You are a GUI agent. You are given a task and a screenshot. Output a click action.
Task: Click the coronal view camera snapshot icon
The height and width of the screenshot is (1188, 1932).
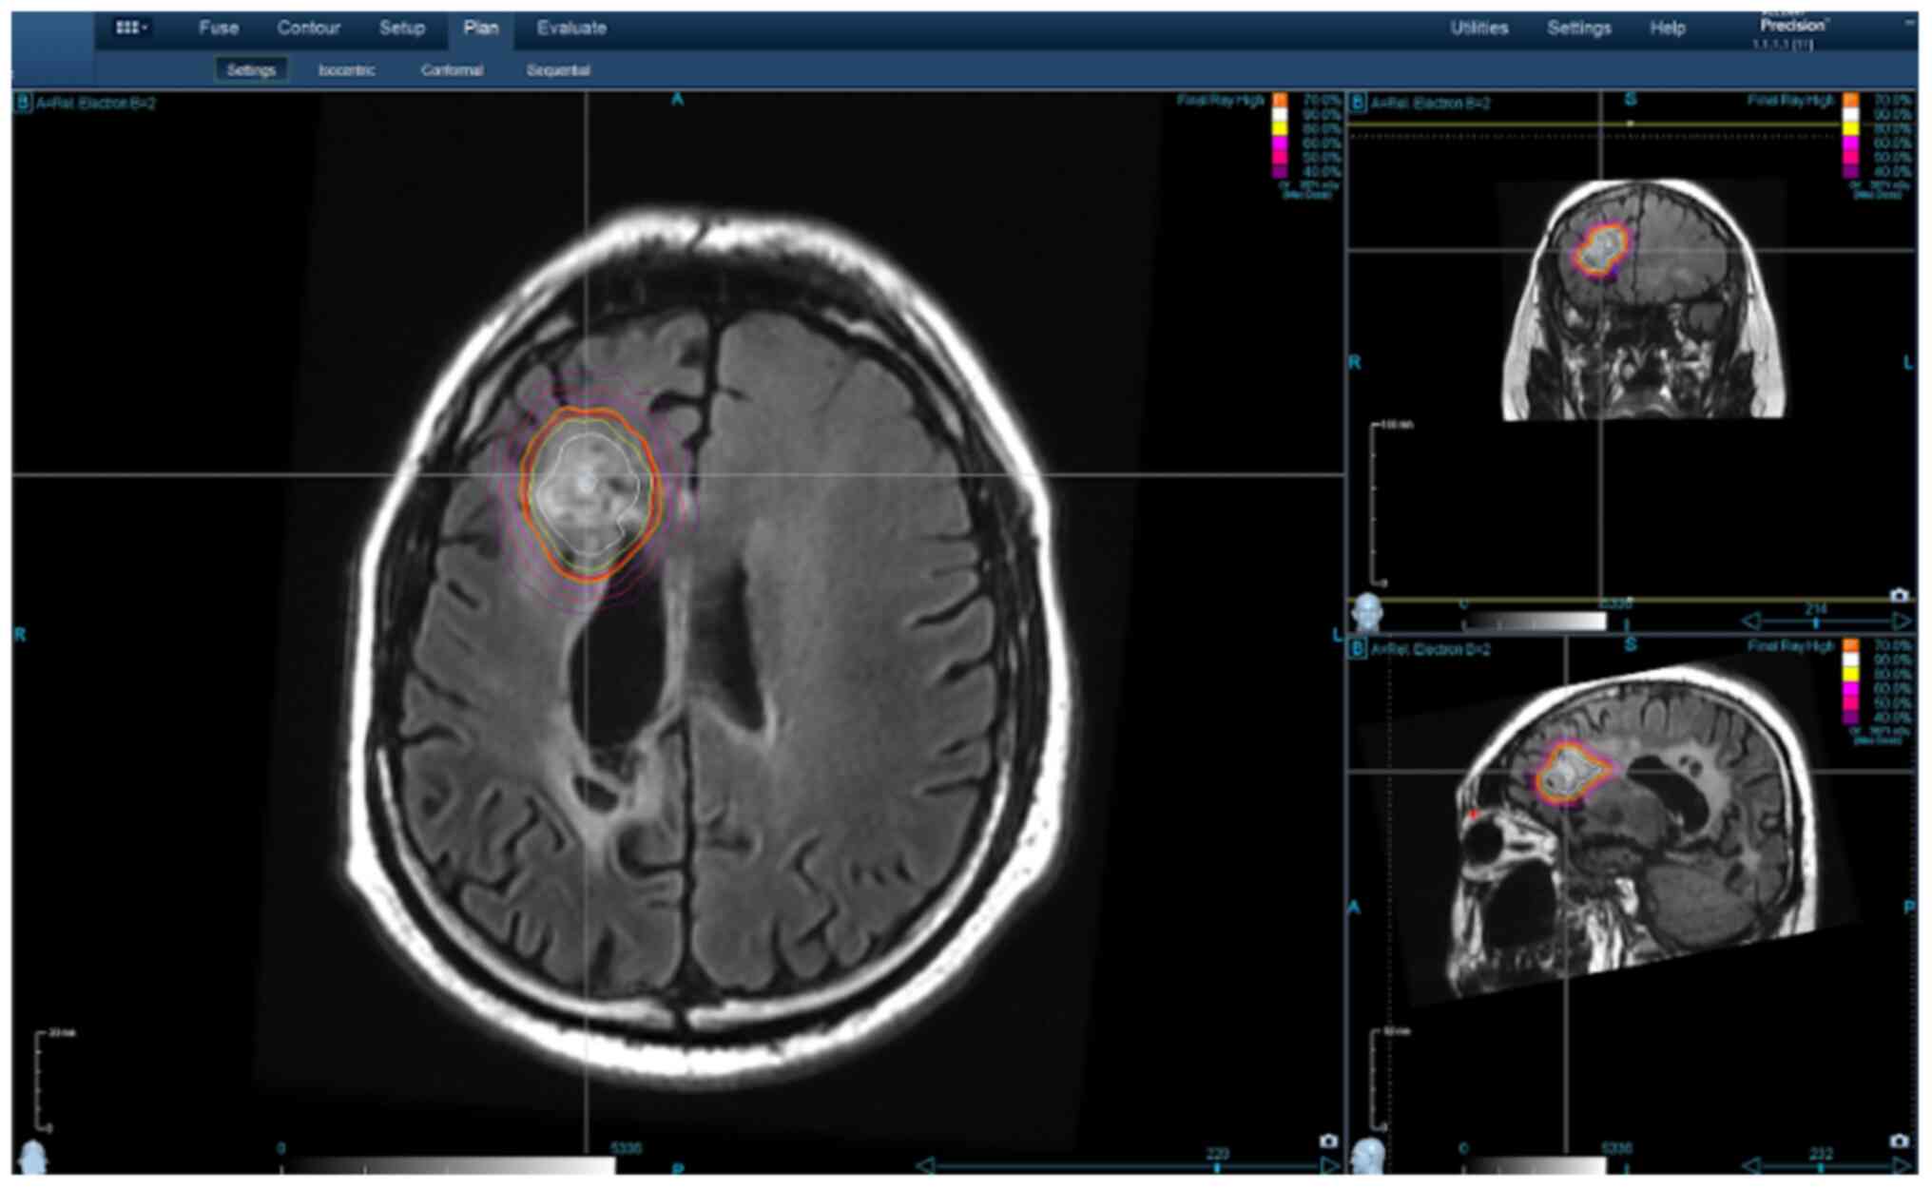(1899, 595)
